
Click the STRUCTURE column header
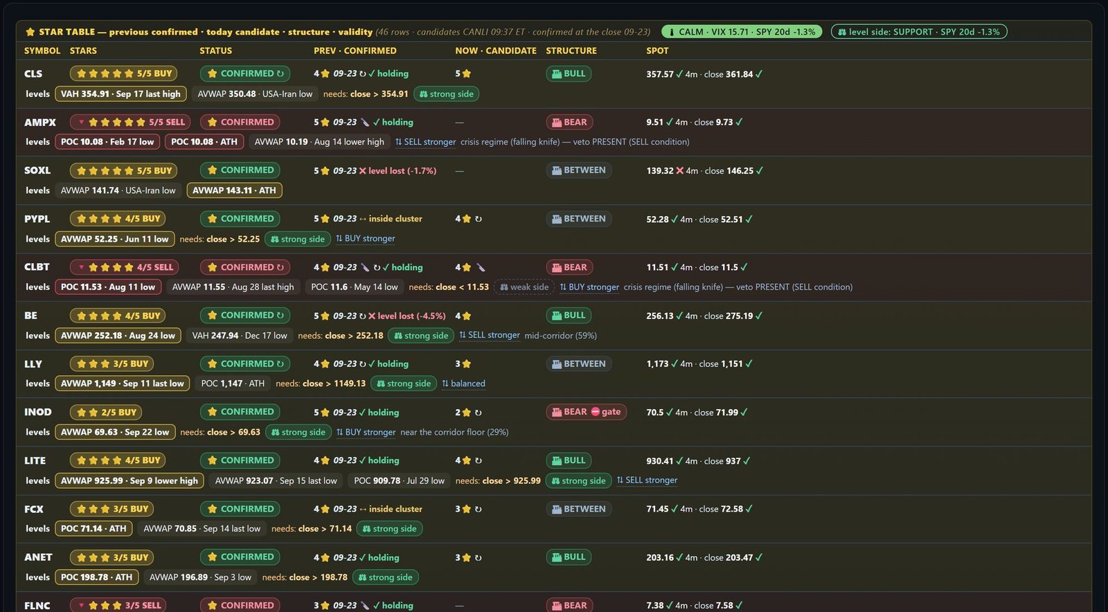coord(571,51)
